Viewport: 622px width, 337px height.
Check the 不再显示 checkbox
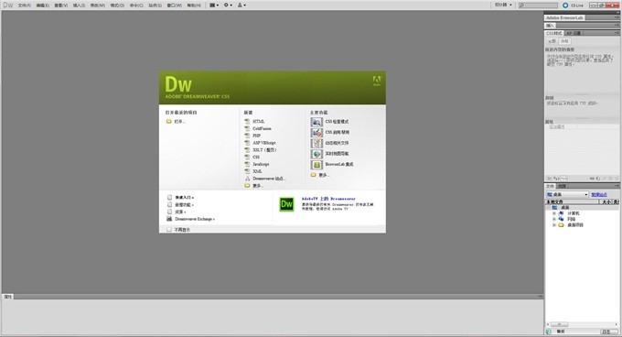(169, 230)
